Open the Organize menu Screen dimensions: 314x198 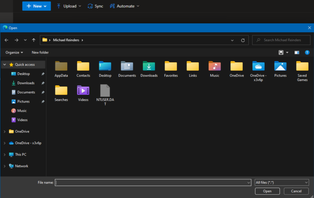14,52
